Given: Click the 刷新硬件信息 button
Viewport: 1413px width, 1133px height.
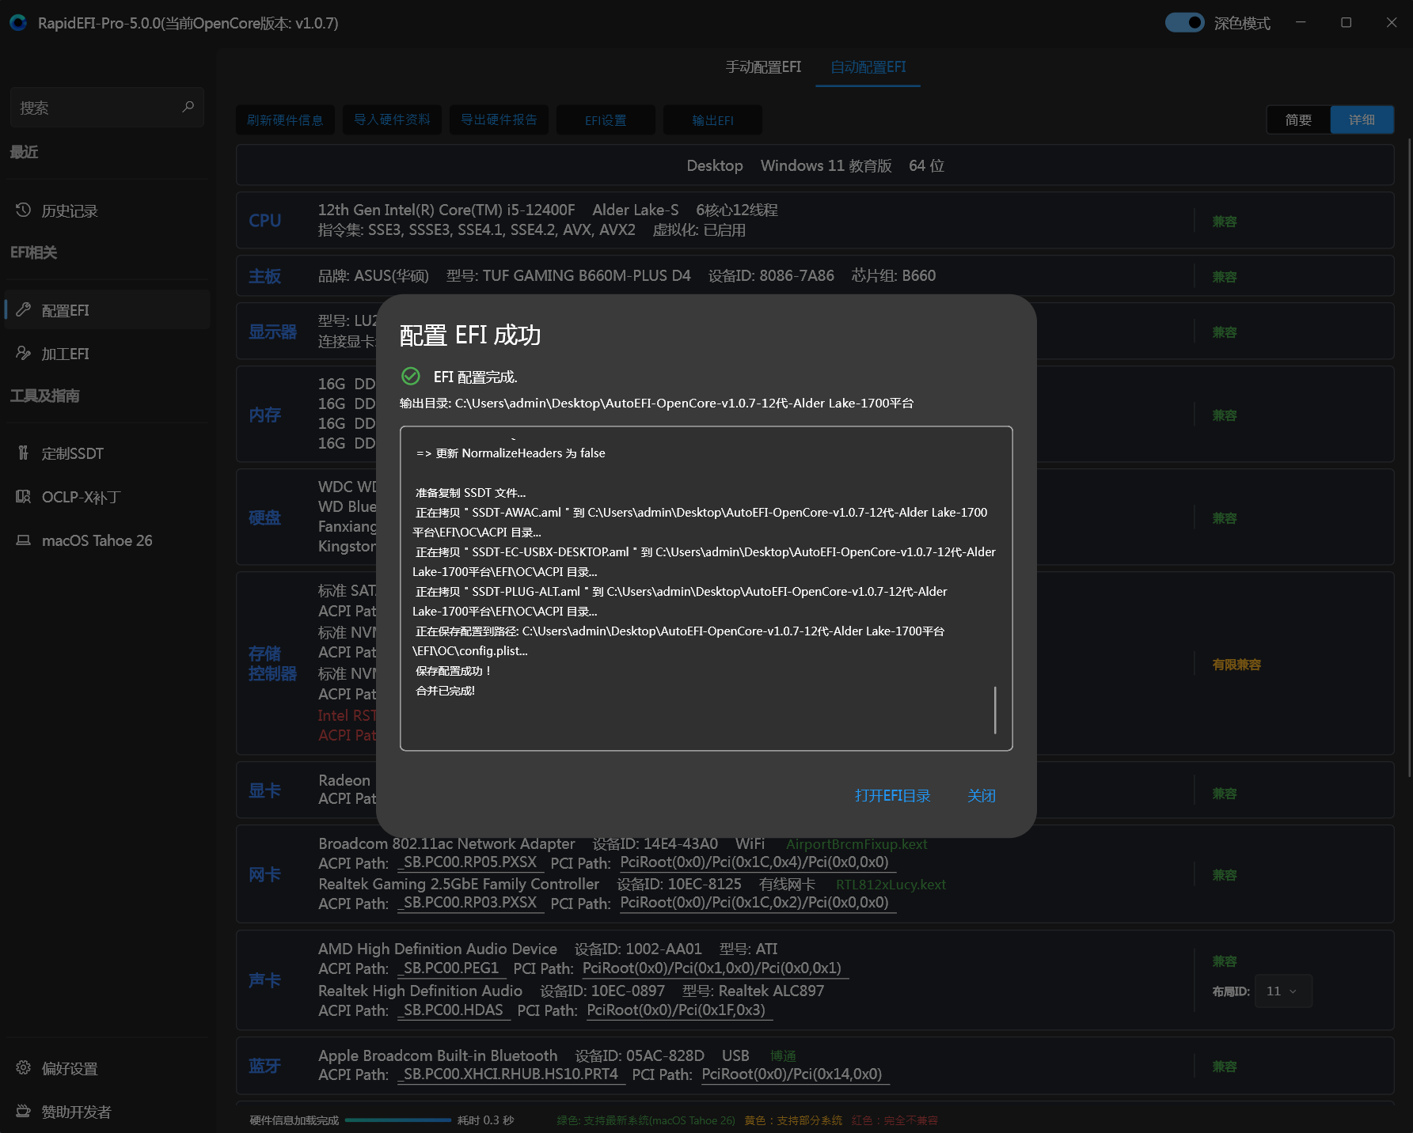Looking at the screenshot, I should click(285, 120).
